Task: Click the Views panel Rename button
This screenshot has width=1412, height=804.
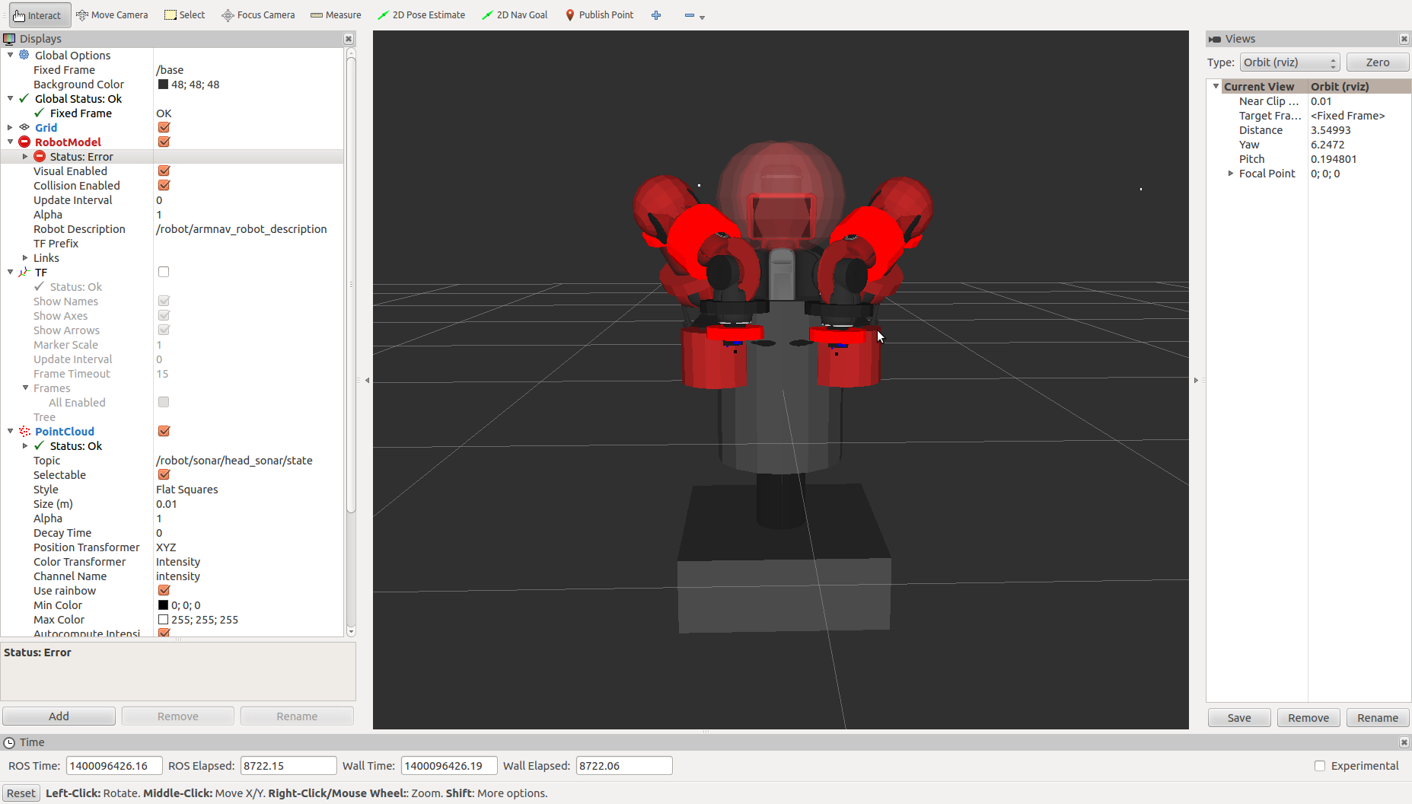Action: 1378,718
